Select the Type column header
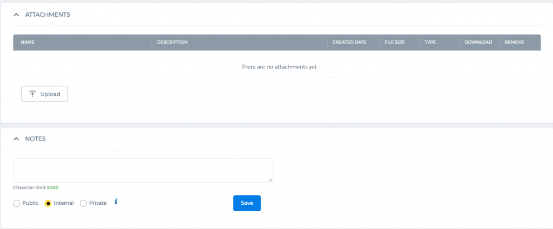The image size is (553, 229). pyautogui.click(x=430, y=42)
